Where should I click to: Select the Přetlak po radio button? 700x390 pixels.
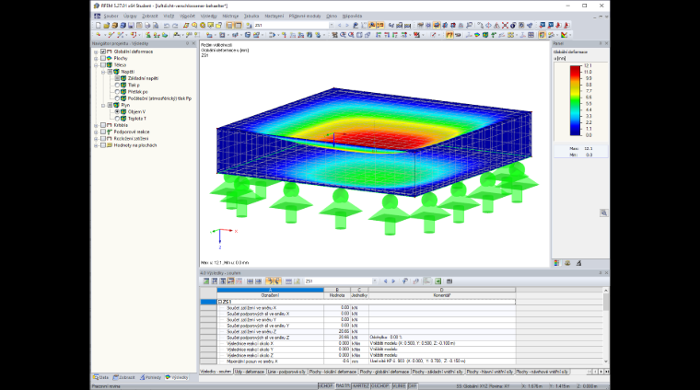(117, 92)
